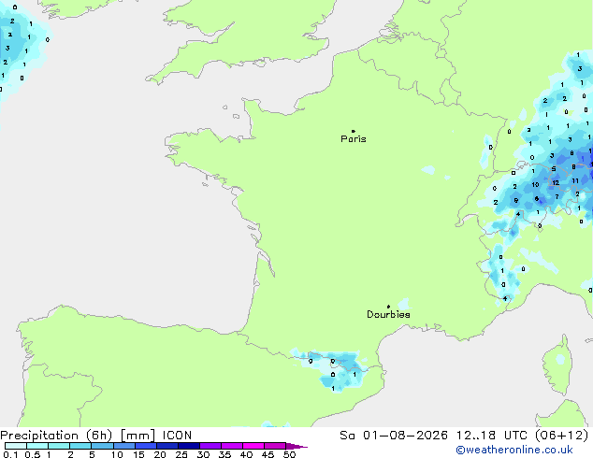Select the Dourbies location dot marker

388,307
